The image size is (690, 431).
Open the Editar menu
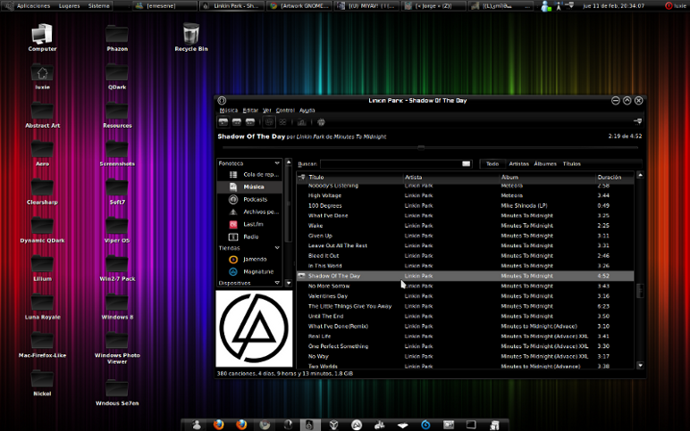(x=250, y=111)
